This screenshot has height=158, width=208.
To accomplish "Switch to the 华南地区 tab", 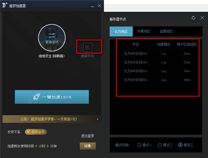I will 144,32.
